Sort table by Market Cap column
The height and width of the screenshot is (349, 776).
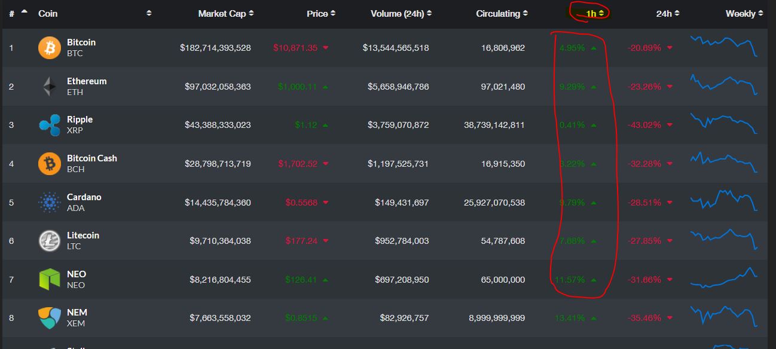225,14
